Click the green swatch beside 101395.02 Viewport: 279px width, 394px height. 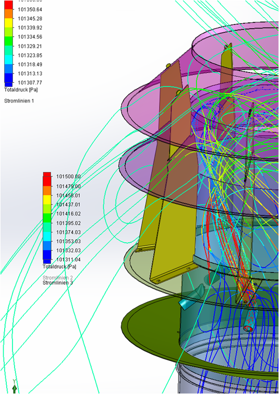(x=47, y=218)
